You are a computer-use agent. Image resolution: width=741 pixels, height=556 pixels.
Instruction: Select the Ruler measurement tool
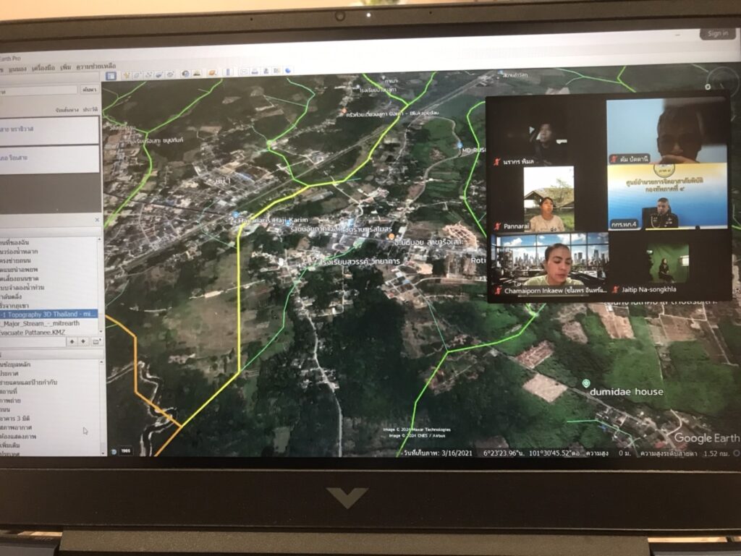pyautogui.click(x=228, y=72)
